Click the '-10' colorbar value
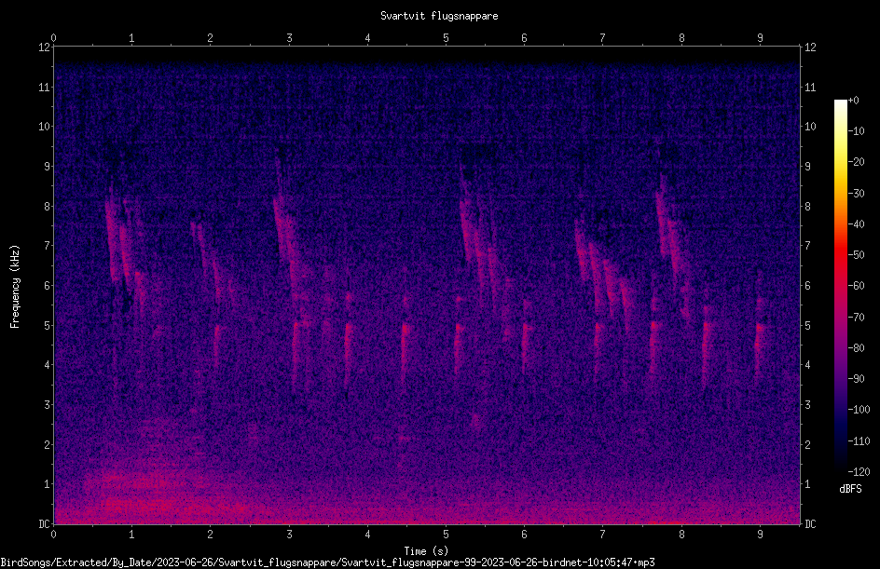The height and width of the screenshot is (569, 880). [857, 131]
